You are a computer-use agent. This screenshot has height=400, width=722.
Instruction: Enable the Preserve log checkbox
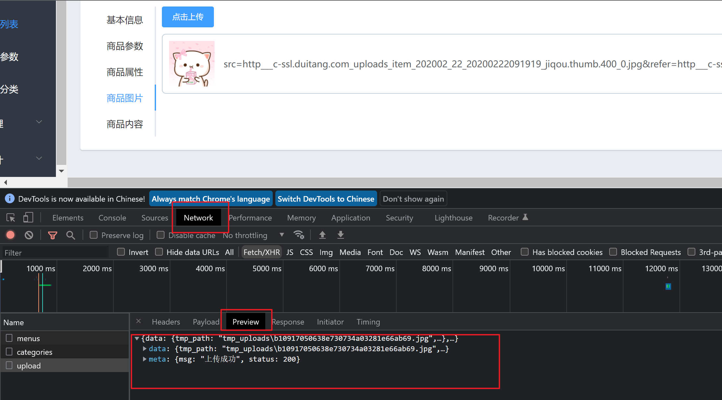[94, 235]
